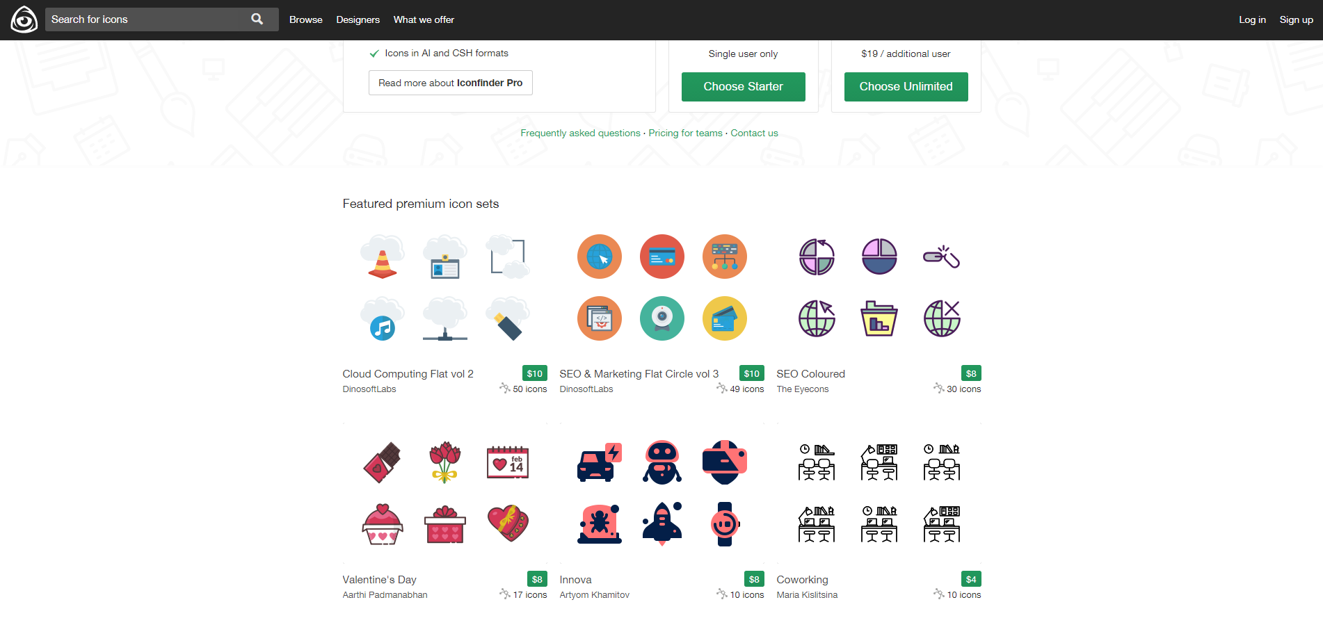Click the yellow folder chart icon
1323x625 pixels.
click(x=879, y=318)
